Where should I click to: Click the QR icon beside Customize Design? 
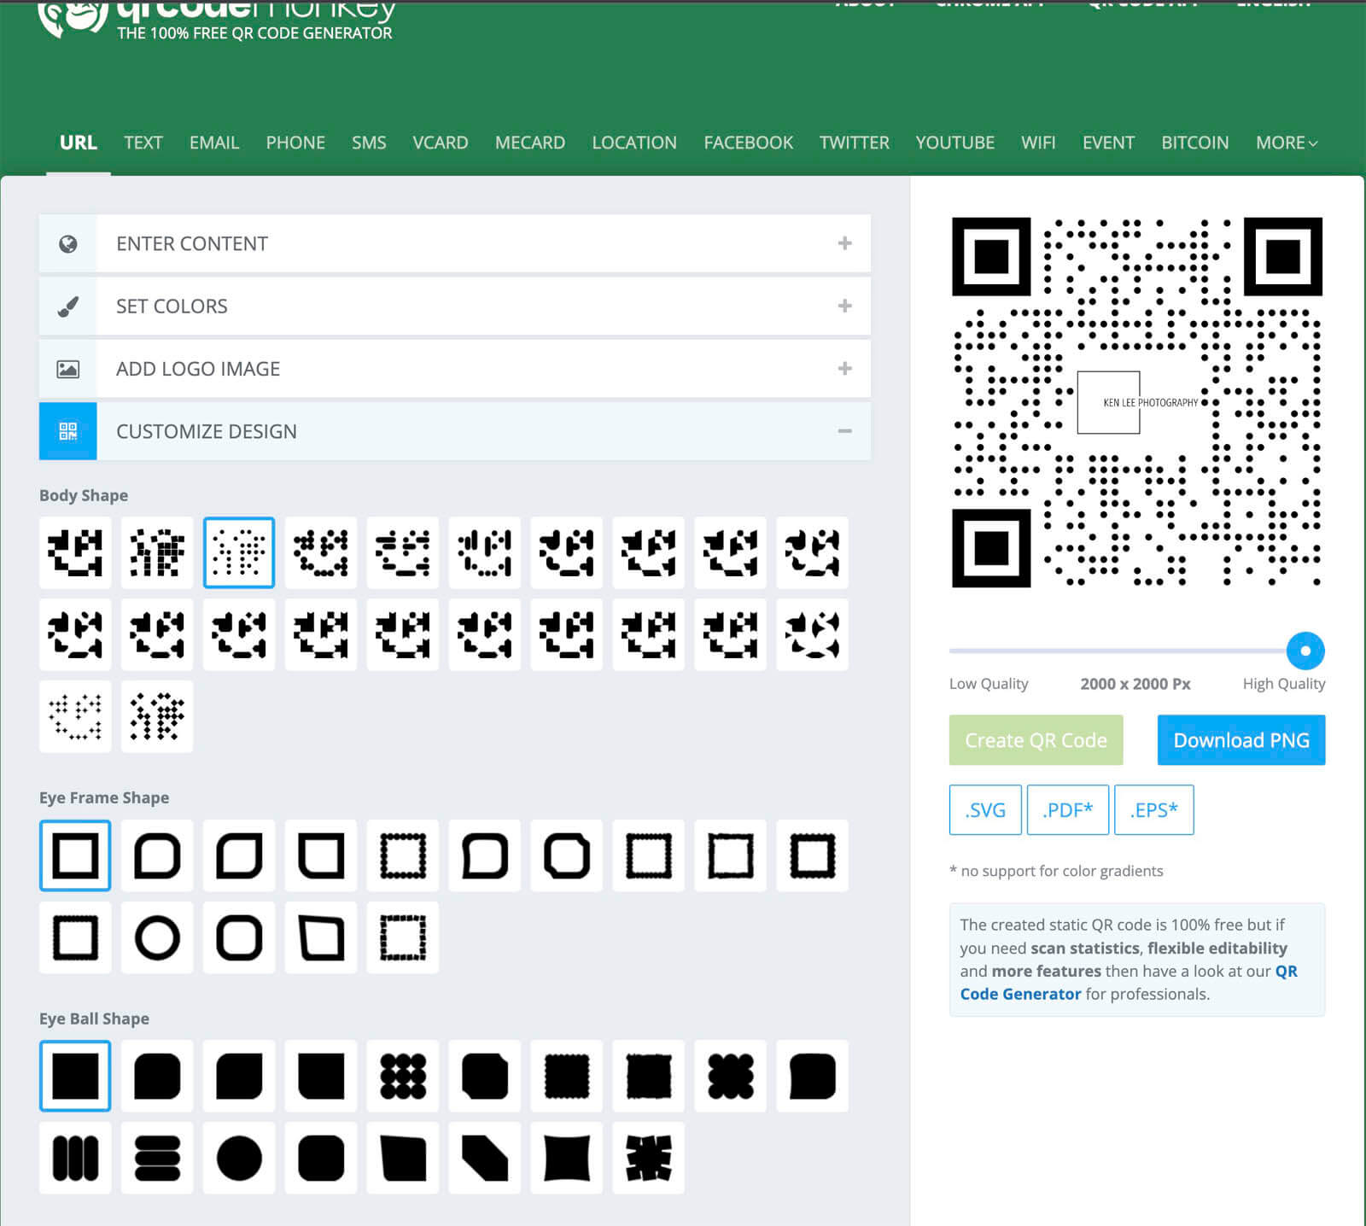click(x=68, y=431)
